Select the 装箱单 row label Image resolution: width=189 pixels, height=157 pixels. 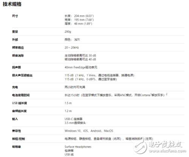(x=16, y=147)
